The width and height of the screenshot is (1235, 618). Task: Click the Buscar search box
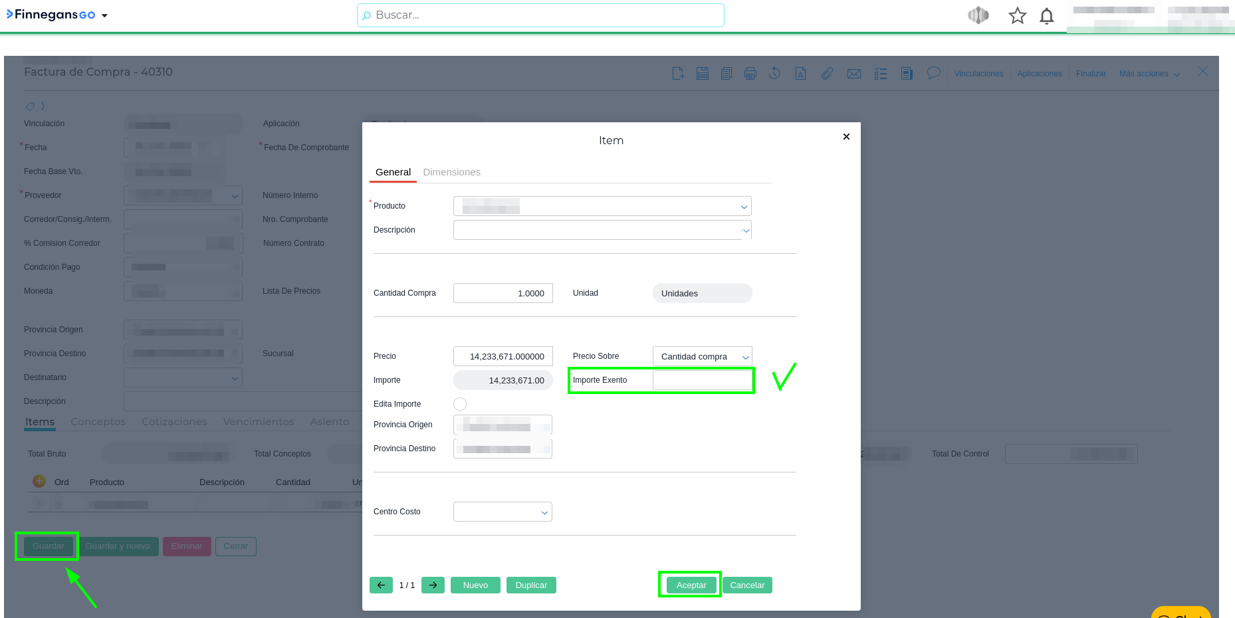[540, 15]
